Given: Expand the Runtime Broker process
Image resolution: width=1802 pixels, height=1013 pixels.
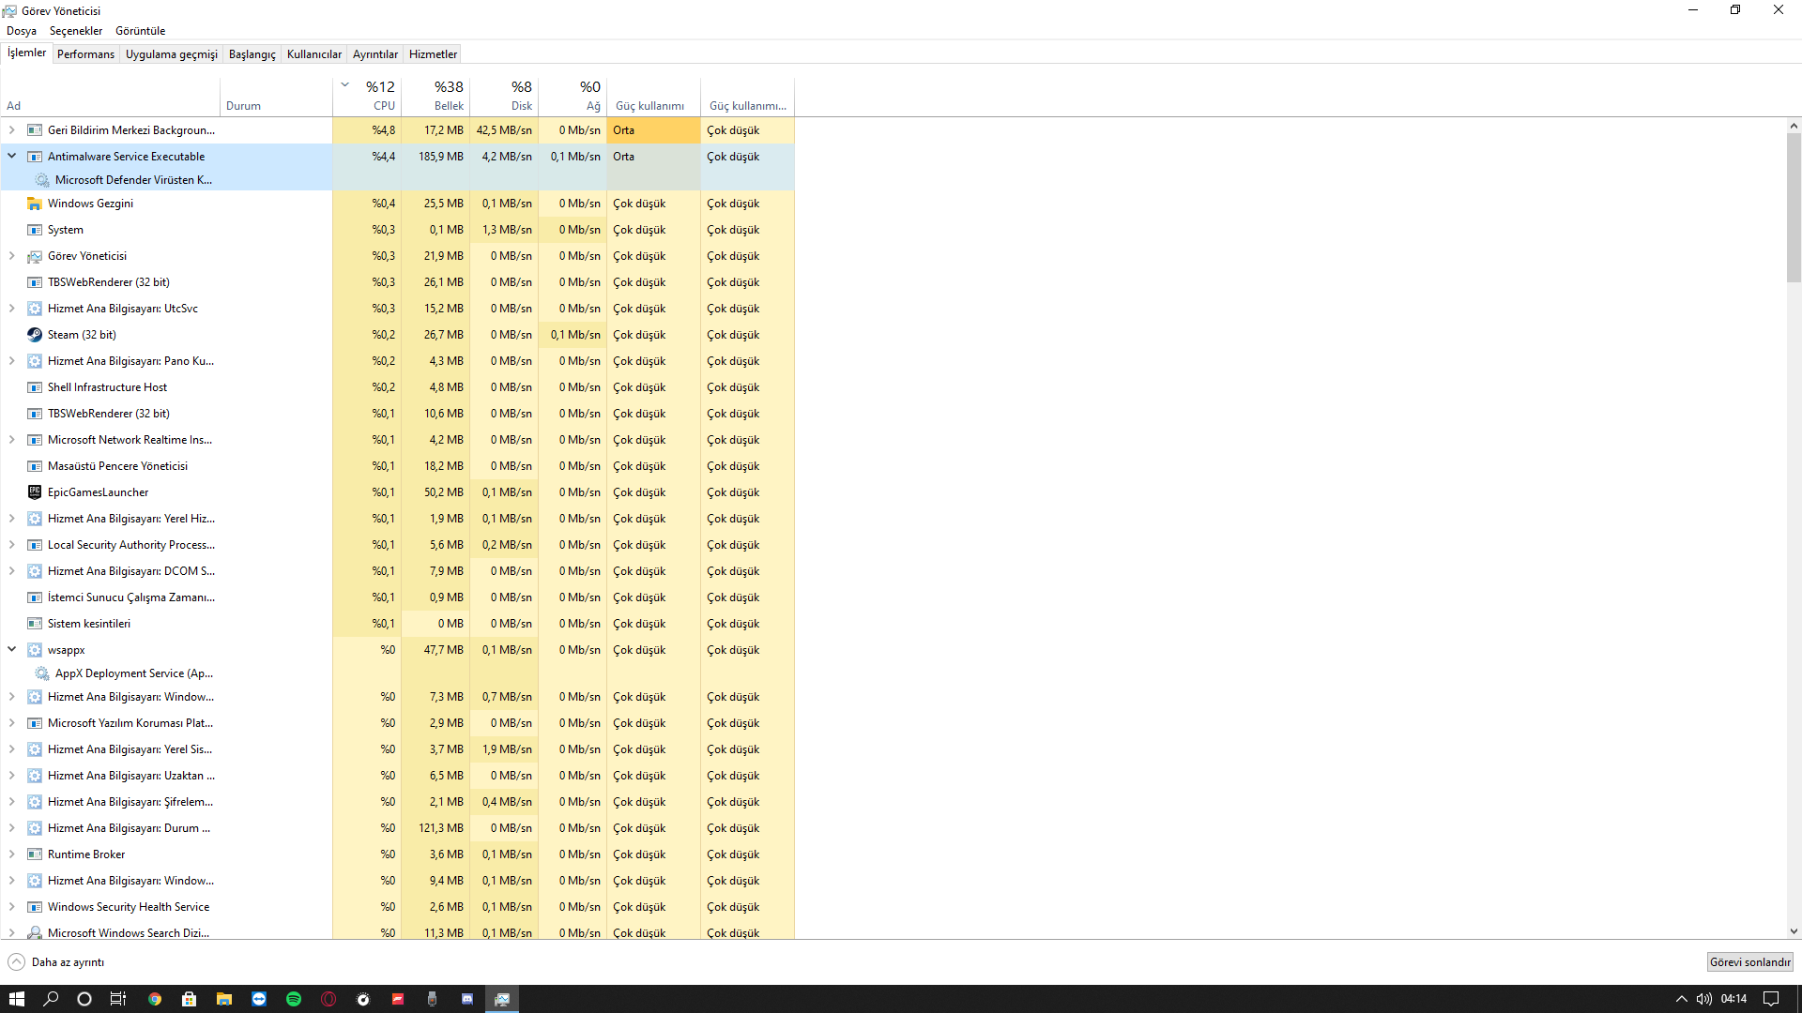Looking at the screenshot, I should coord(12,854).
